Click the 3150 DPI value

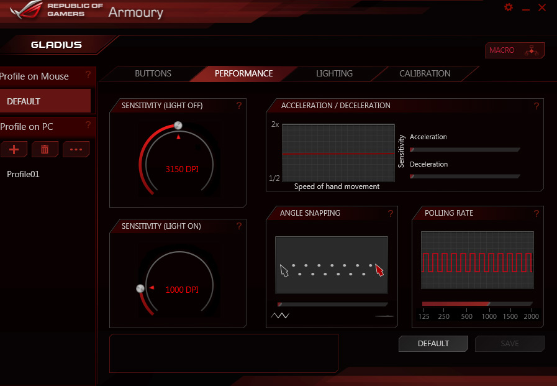182,169
